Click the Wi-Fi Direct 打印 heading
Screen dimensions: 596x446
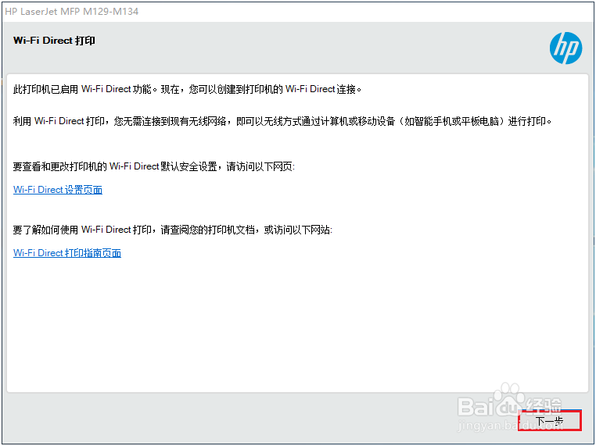click(x=54, y=41)
